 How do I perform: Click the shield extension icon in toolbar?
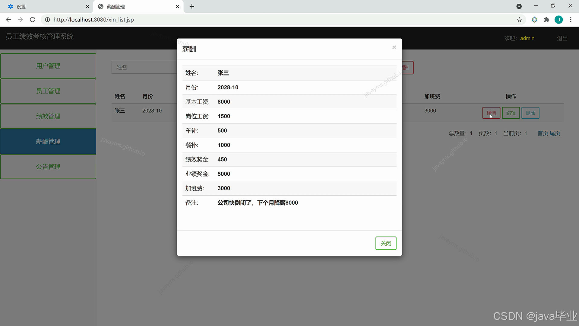pyautogui.click(x=534, y=20)
